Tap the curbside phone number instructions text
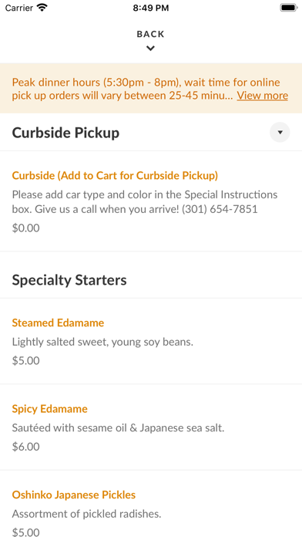 [x=145, y=202]
